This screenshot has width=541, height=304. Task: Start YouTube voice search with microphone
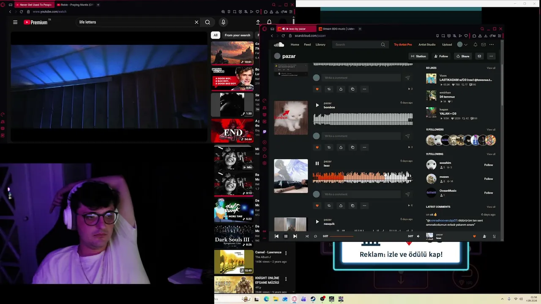tap(223, 22)
